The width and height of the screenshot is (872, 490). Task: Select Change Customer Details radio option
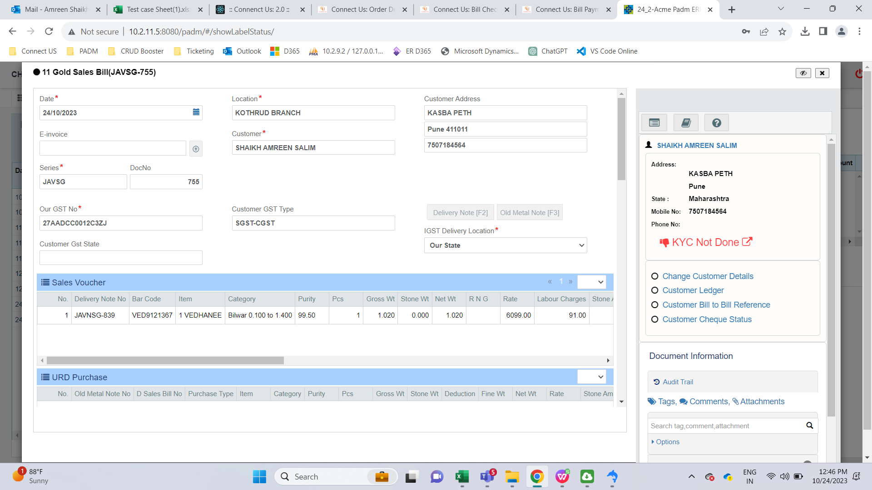[x=655, y=276]
